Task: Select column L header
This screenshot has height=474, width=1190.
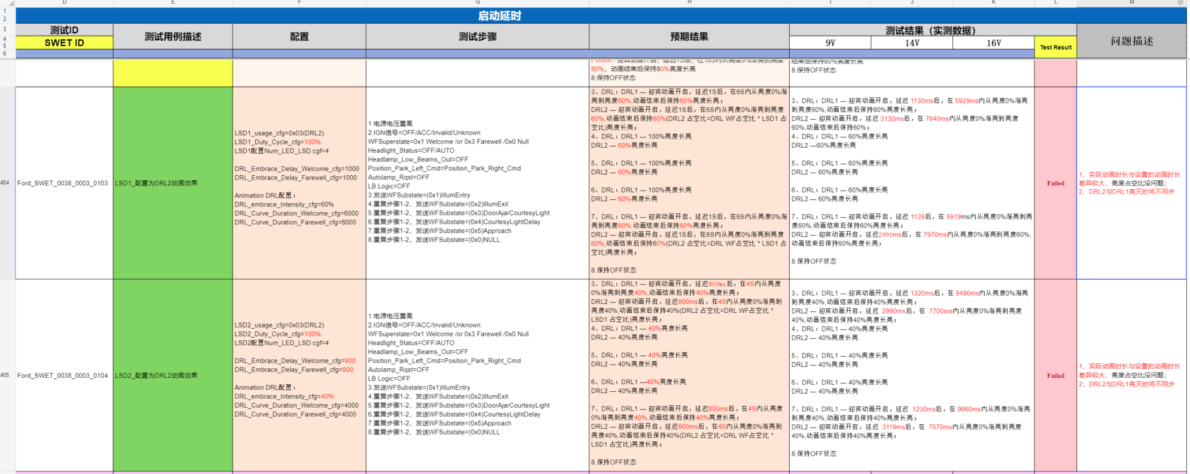Action: pos(1056,3)
